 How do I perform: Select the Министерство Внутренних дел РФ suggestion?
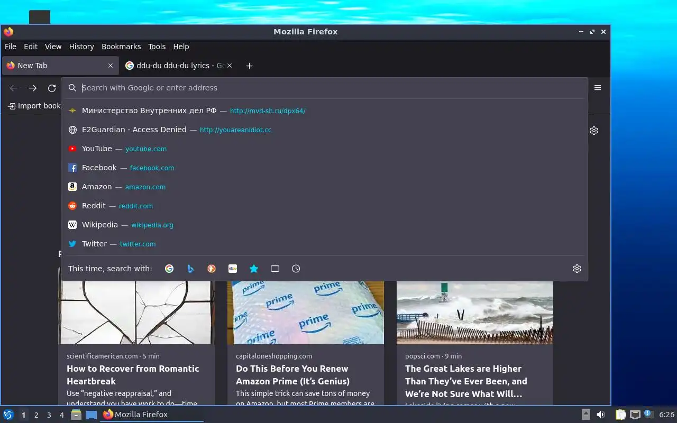325,111
